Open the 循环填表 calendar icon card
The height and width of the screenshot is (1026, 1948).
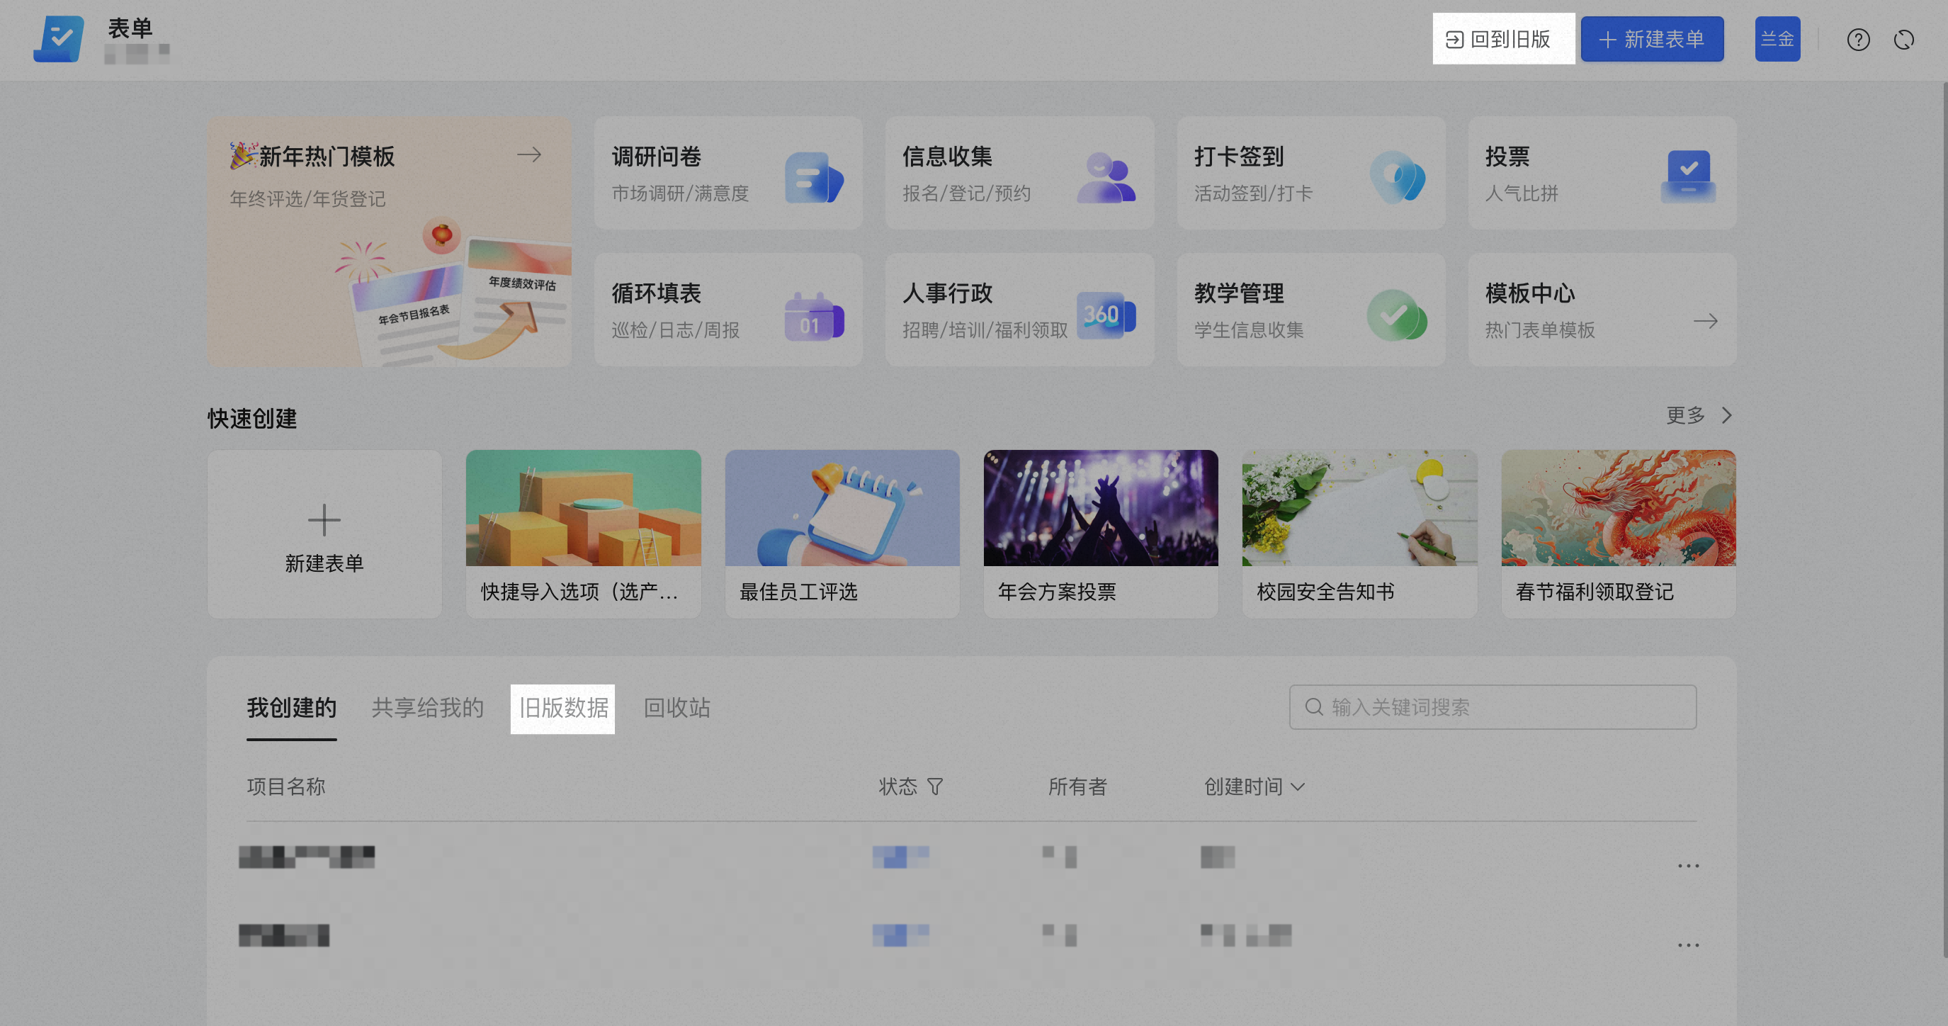(x=727, y=310)
